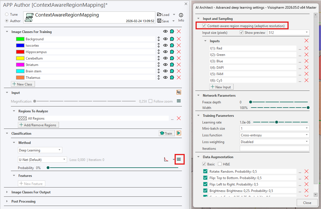Click the loss curve graph icon
This screenshot has height=209, width=321.
[166, 160]
